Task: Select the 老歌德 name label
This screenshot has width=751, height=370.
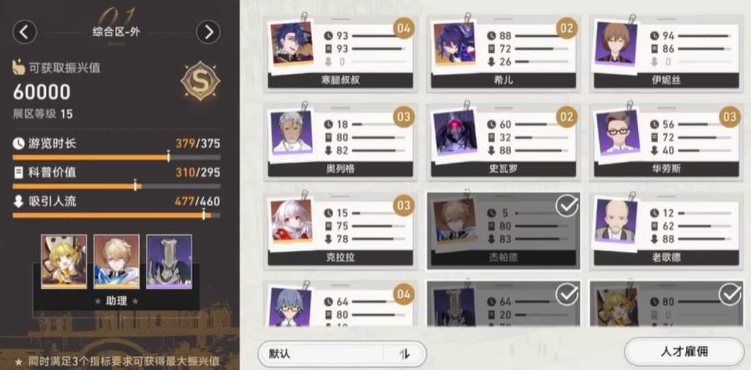Action: [666, 257]
